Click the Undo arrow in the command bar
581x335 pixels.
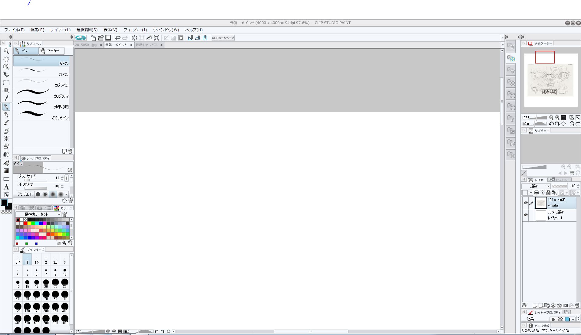[x=117, y=38]
